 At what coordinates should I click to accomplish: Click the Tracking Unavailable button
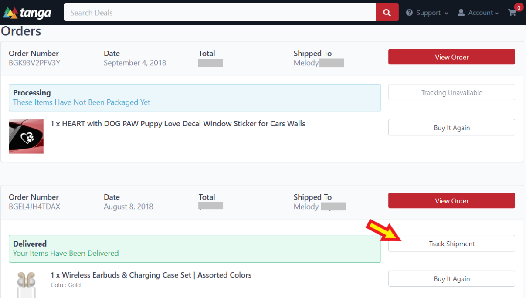pos(451,92)
